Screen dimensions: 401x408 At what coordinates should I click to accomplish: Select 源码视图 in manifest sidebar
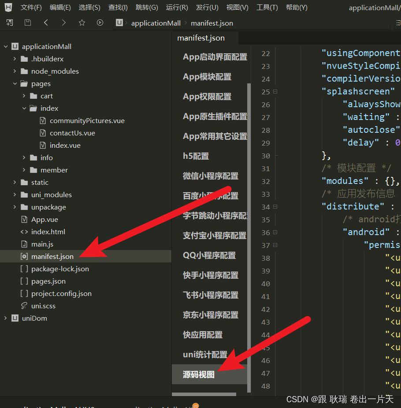pyautogui.click(x=209, y=374)
